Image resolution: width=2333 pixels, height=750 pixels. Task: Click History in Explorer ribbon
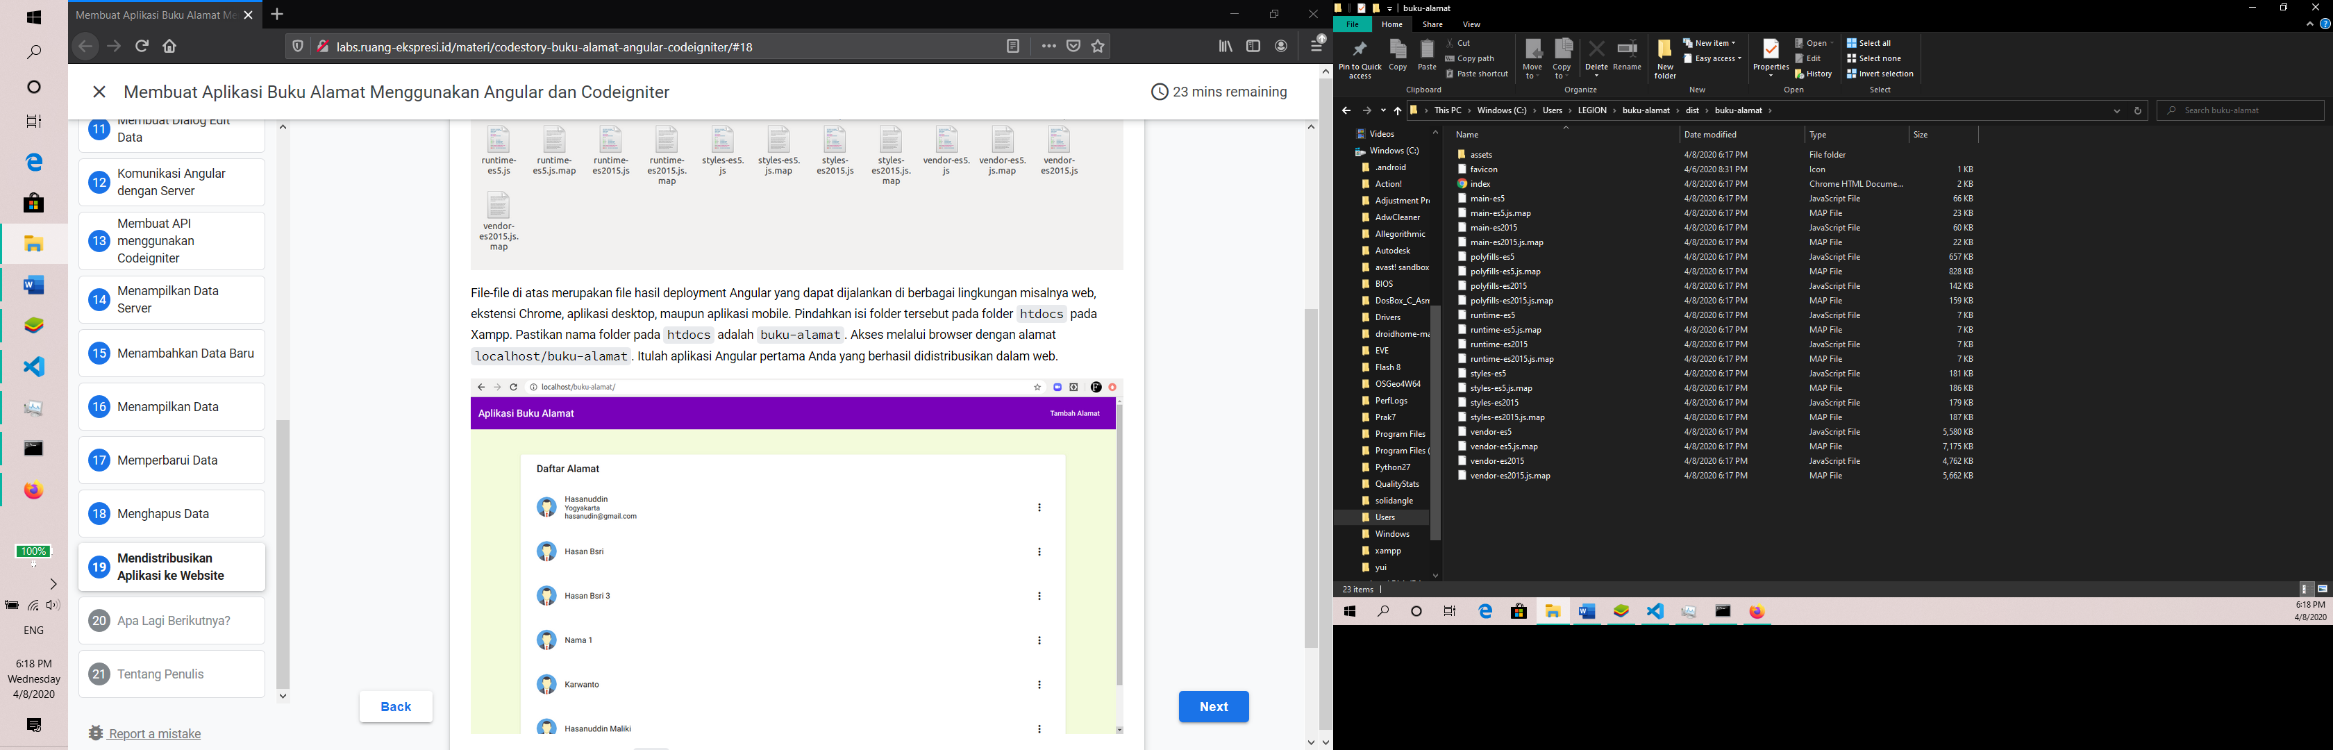pos(1813,74)
